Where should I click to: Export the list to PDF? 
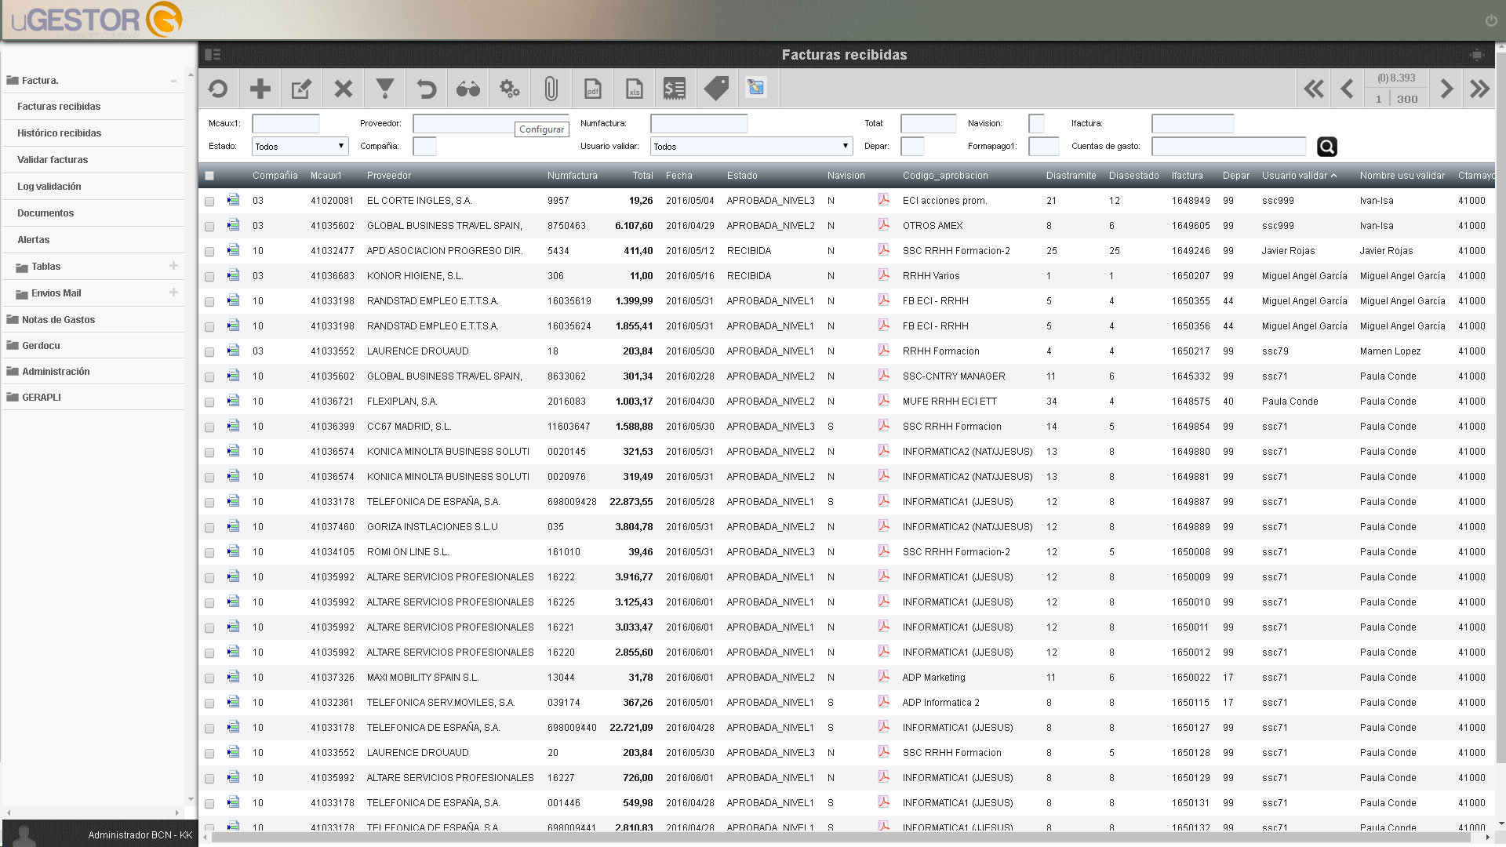pos(592,89)
